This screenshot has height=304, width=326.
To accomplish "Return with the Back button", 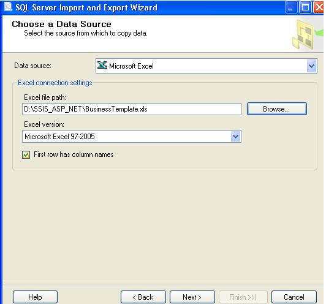I will click(x=143, y=297).
